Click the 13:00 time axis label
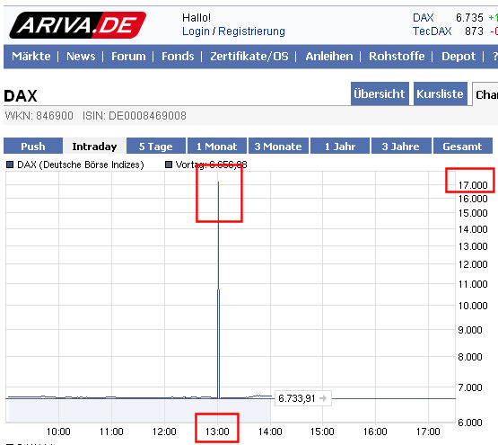This screenshot has height=445, width=498. pos(217,432)
